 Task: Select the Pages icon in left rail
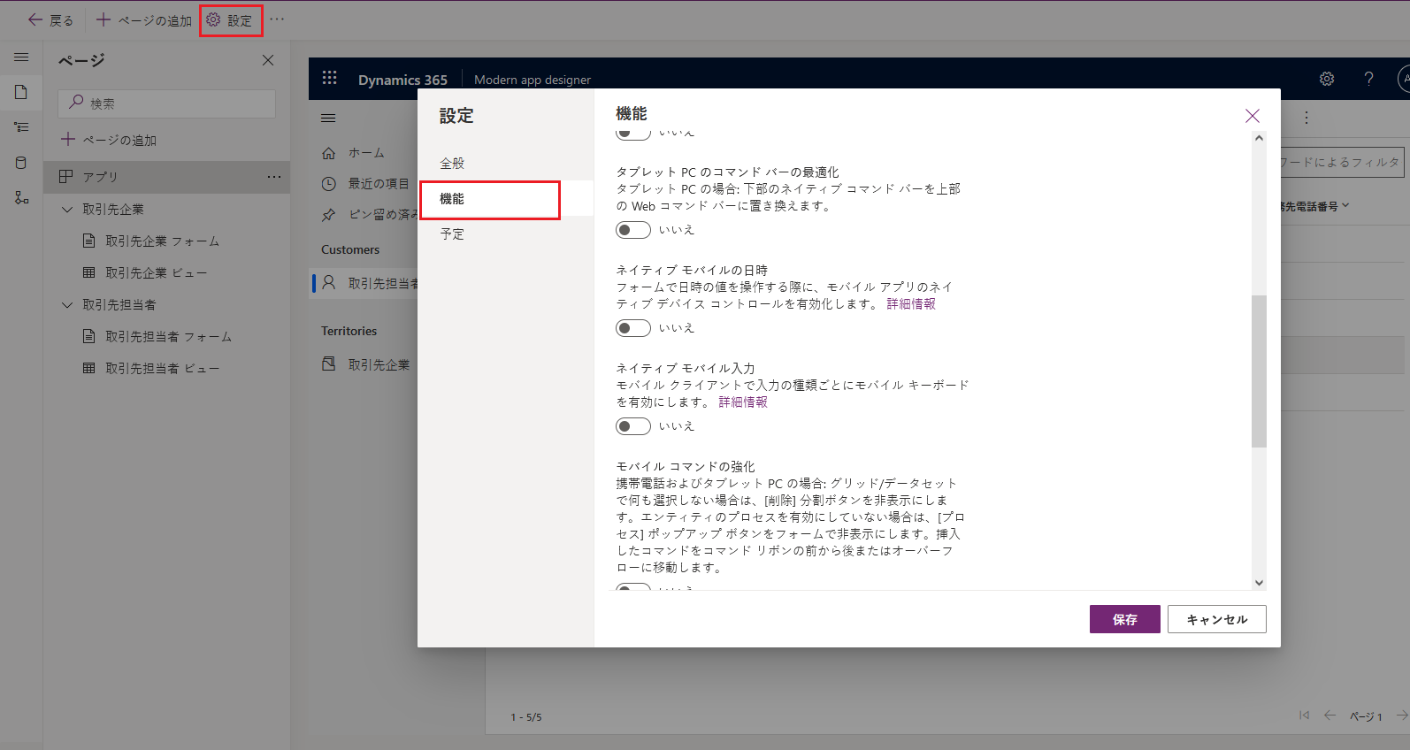coord(21,92)
